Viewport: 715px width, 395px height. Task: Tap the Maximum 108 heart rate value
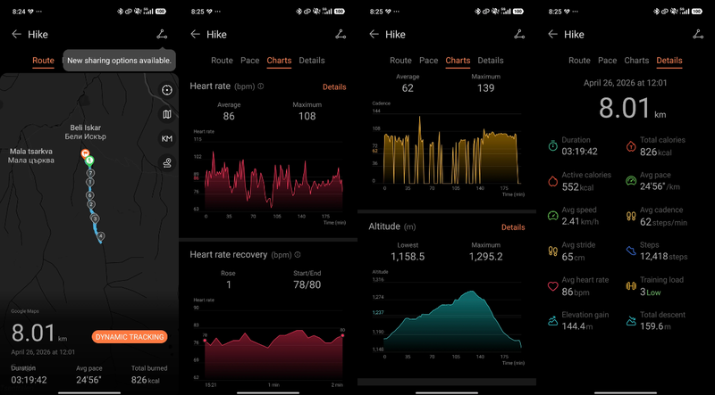pos(307,116)
